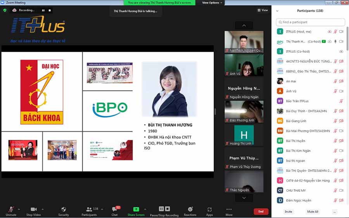
Task: Click the green Share Screen icon
Action: click(x=136, y=209)
